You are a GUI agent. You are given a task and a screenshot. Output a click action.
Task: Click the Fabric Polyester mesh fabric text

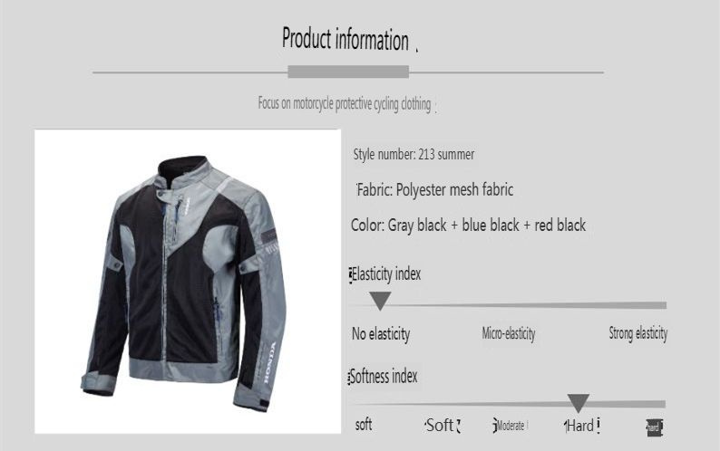pyautogui.click(x=435, y=189)
